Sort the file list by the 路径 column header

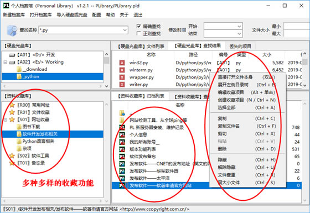(x=193, y=55)
